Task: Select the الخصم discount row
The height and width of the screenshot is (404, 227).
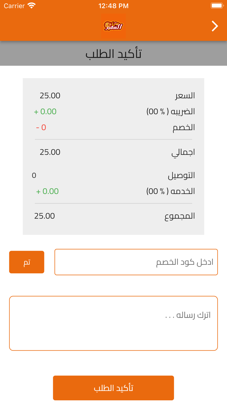Action: (x=113, y=127)
